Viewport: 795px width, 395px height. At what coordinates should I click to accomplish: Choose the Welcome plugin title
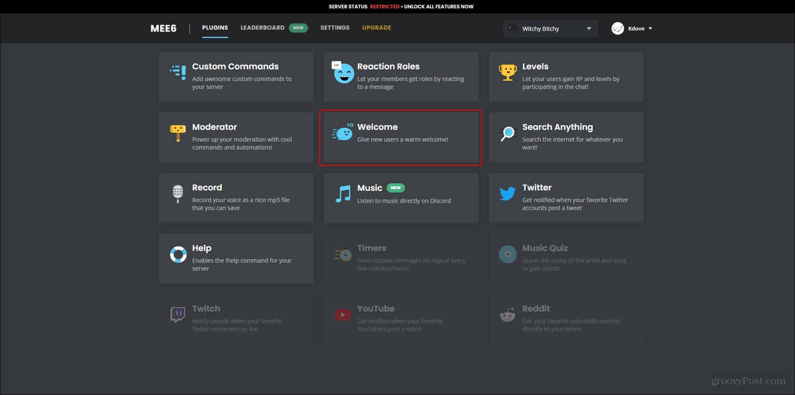(377, 127)
